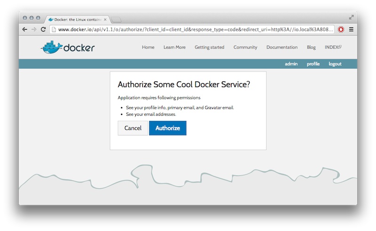This screenshot has width=376, height=231.
Task: Click the browser forward arrow
Action: tap(34, 29)
